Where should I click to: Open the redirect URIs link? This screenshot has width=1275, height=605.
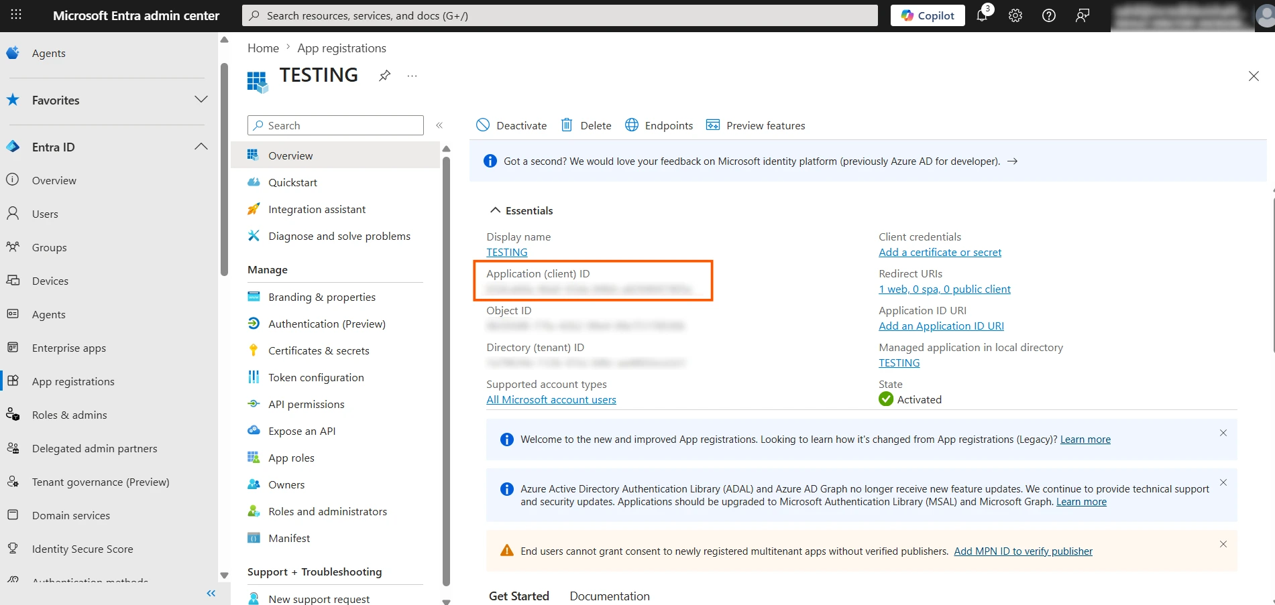(x=944, y=289)
